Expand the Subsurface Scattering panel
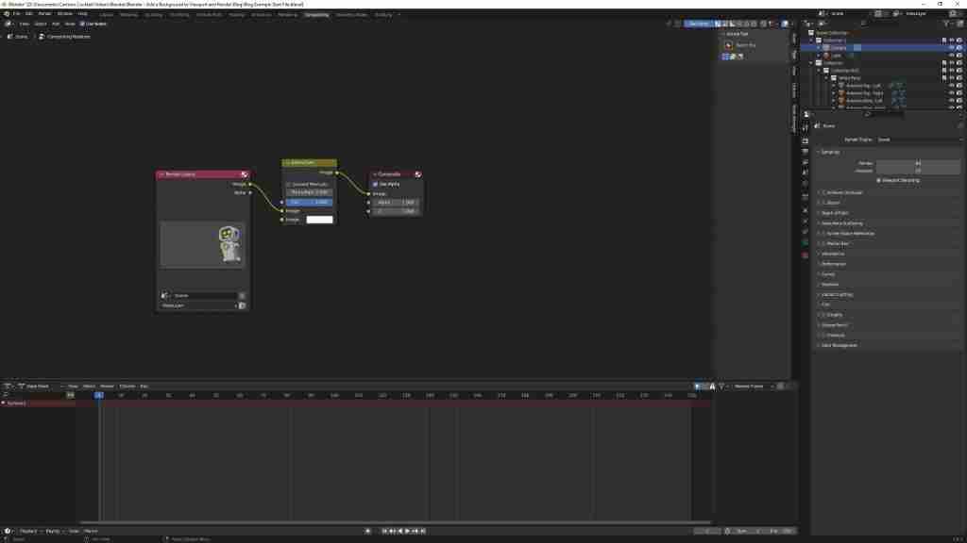 (x=840, y=223)
